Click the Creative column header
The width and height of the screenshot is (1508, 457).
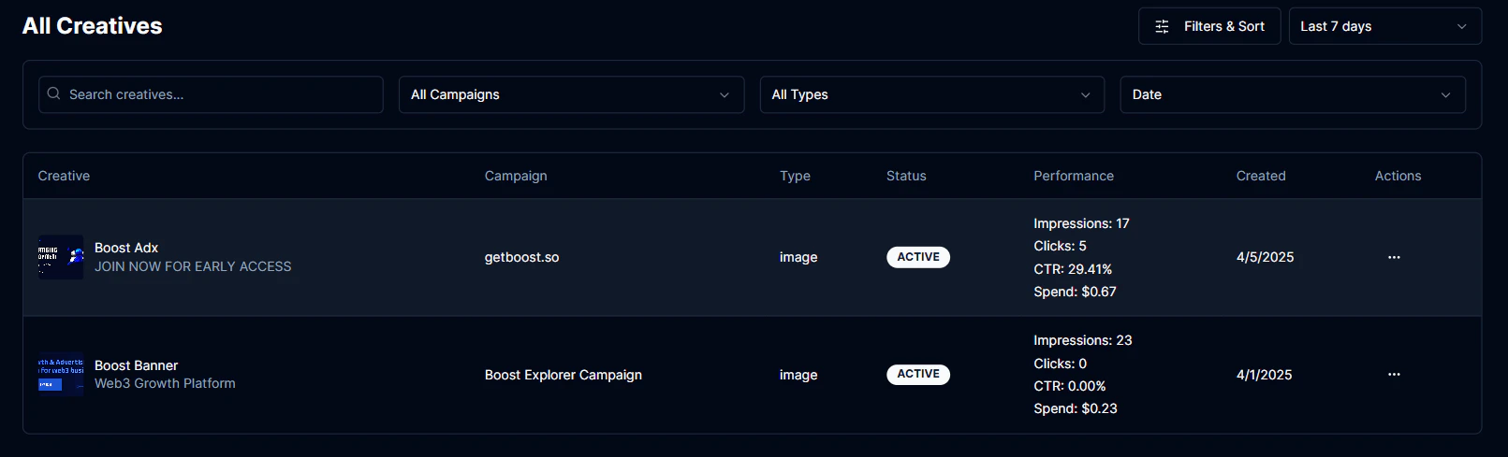64,176
